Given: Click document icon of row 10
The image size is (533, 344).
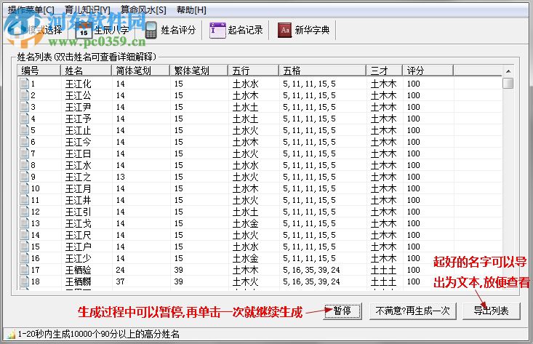Looking at the screenshot, I should [24, 188].
